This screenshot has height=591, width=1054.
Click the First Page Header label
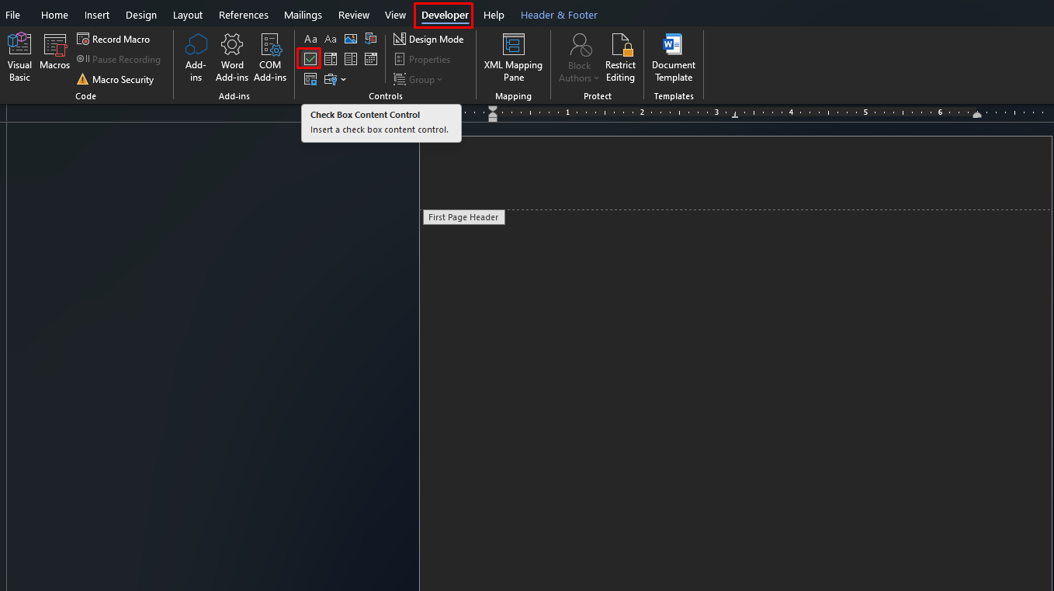pyautogui.click(x=463, y=217)
